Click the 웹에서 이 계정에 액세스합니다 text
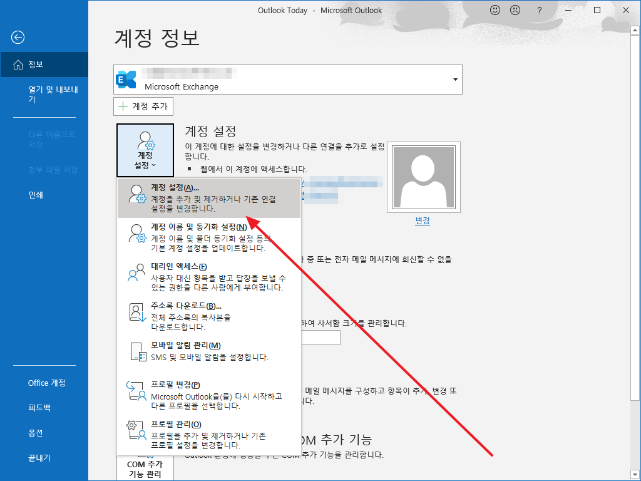This screenshot has width=641, height=481. point(254,169)
